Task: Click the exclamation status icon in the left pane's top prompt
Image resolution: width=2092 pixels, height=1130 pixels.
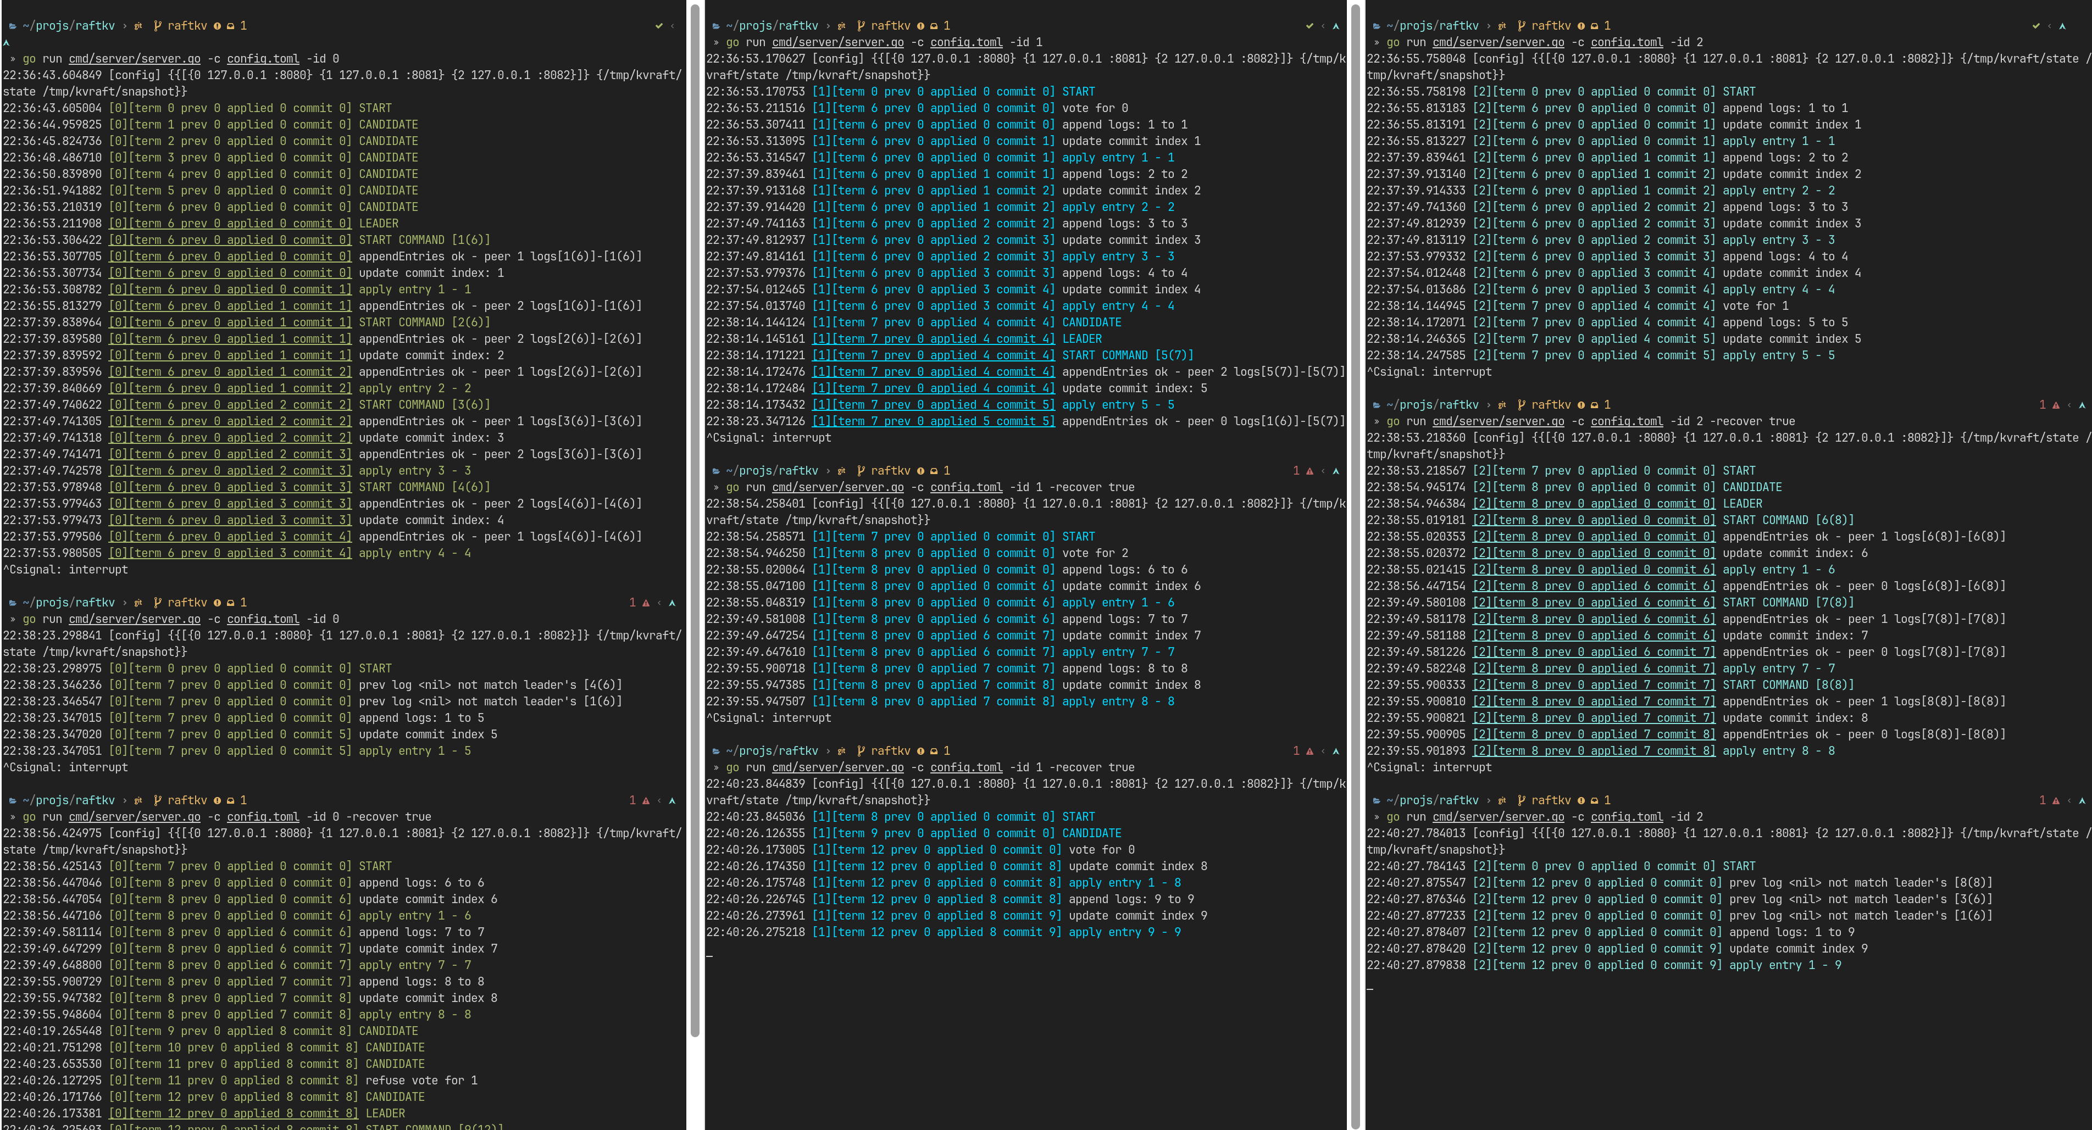Action: point(217,26)
